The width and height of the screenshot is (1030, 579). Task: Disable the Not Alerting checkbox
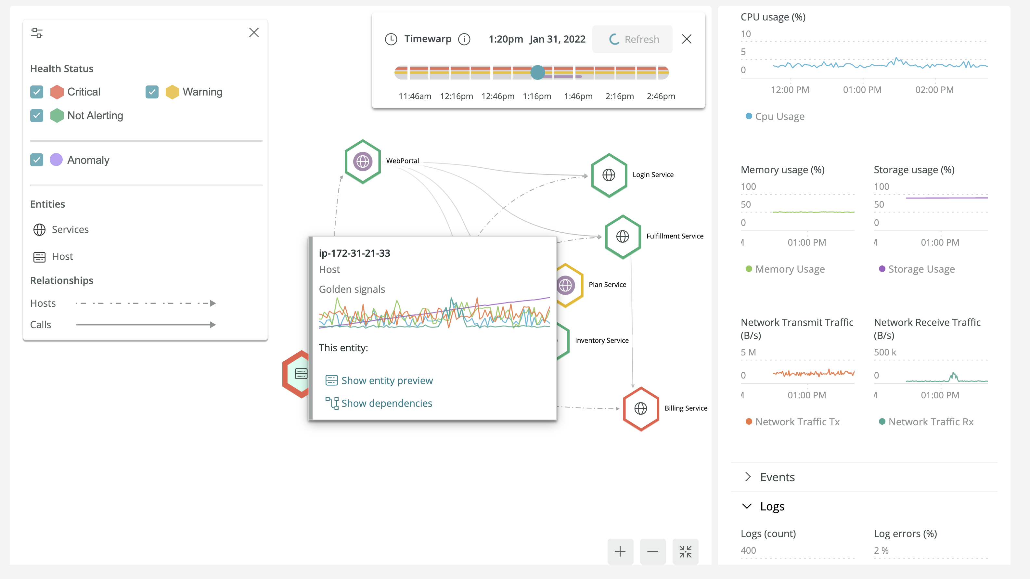37,116
